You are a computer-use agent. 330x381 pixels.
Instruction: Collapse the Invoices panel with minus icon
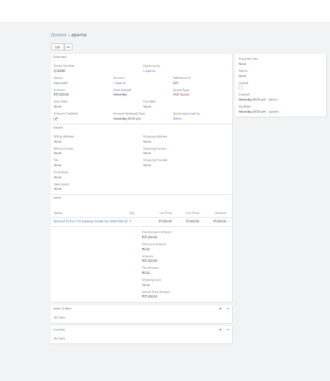coord(228,330)
